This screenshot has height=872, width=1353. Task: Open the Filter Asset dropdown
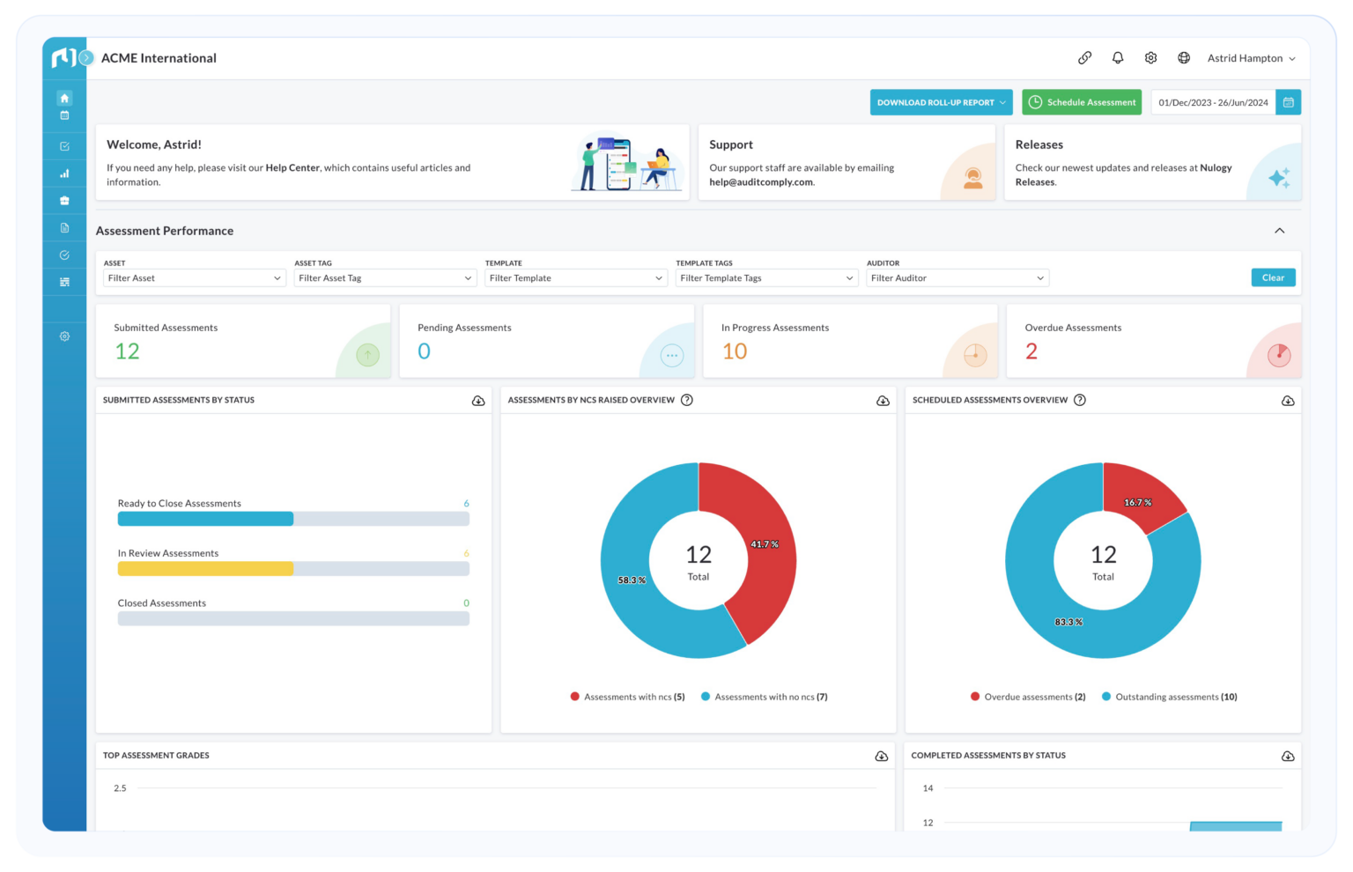point(195,278)
